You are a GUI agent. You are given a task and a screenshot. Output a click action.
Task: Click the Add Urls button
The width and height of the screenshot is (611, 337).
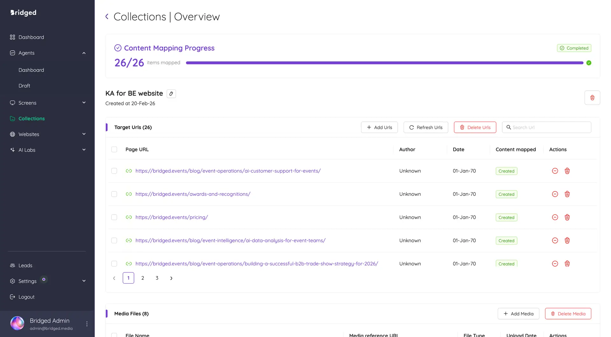tap(379, 127)
